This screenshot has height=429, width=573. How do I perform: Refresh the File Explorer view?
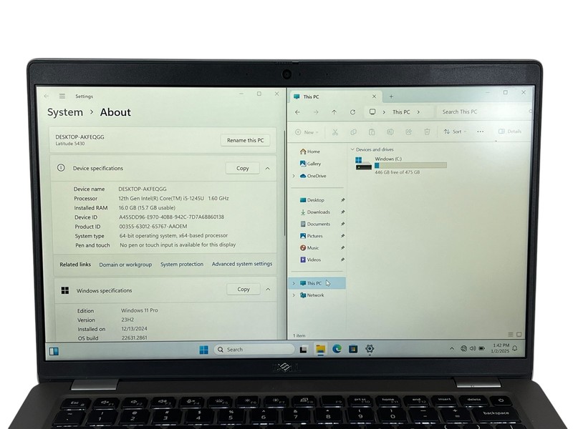coord(352,112)
